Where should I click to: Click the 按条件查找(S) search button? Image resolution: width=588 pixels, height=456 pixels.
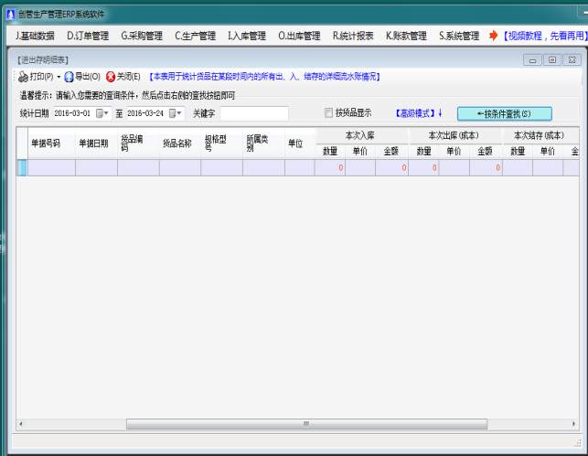click(504, 113)
